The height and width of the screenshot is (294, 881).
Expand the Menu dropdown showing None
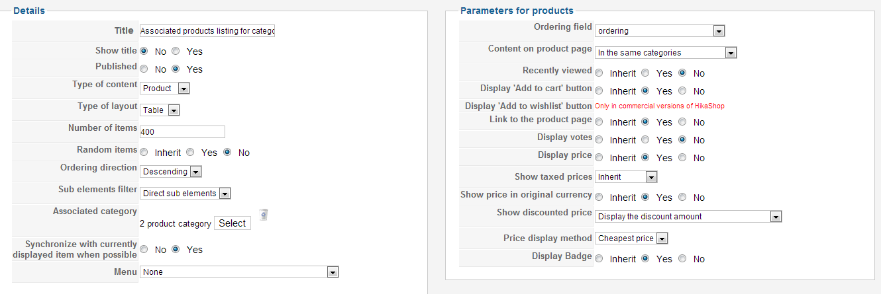(x=240, y=272)
